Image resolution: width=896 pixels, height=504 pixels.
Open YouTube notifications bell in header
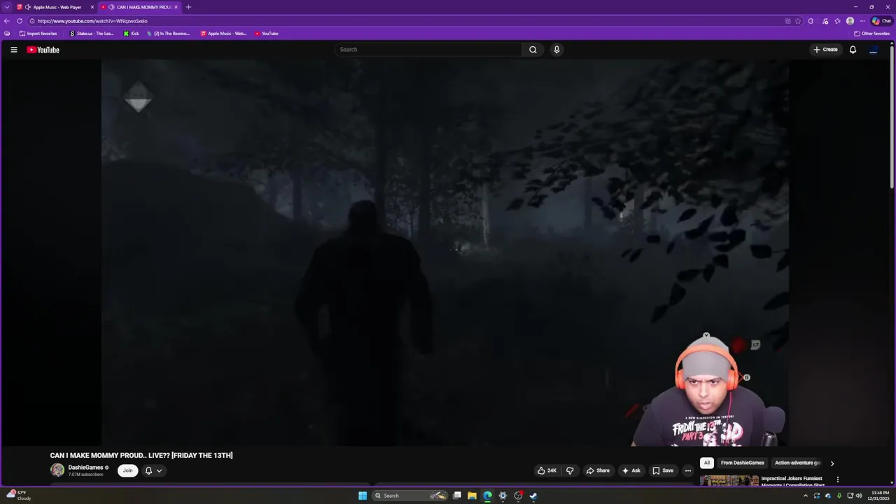coord(853,50)
